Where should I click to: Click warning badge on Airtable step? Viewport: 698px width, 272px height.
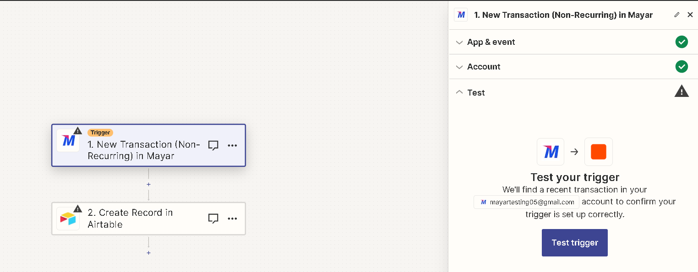(x=77, y=208)
